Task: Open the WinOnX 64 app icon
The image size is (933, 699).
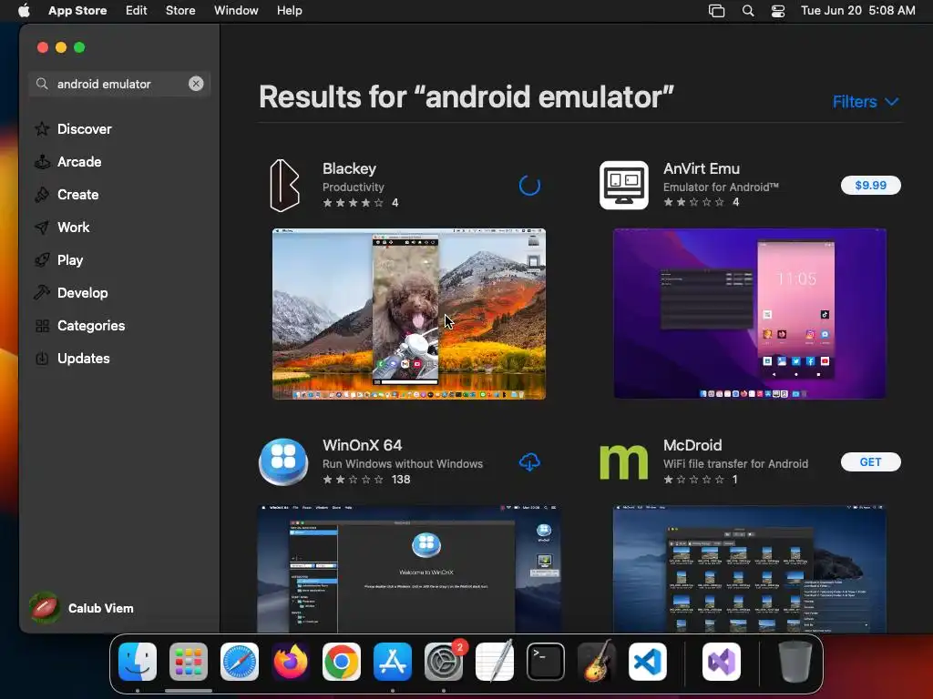Action: click(x=283, y=461)
